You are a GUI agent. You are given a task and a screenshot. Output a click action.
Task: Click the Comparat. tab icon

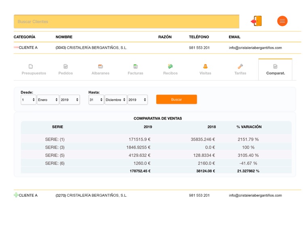tap(276, 67)
